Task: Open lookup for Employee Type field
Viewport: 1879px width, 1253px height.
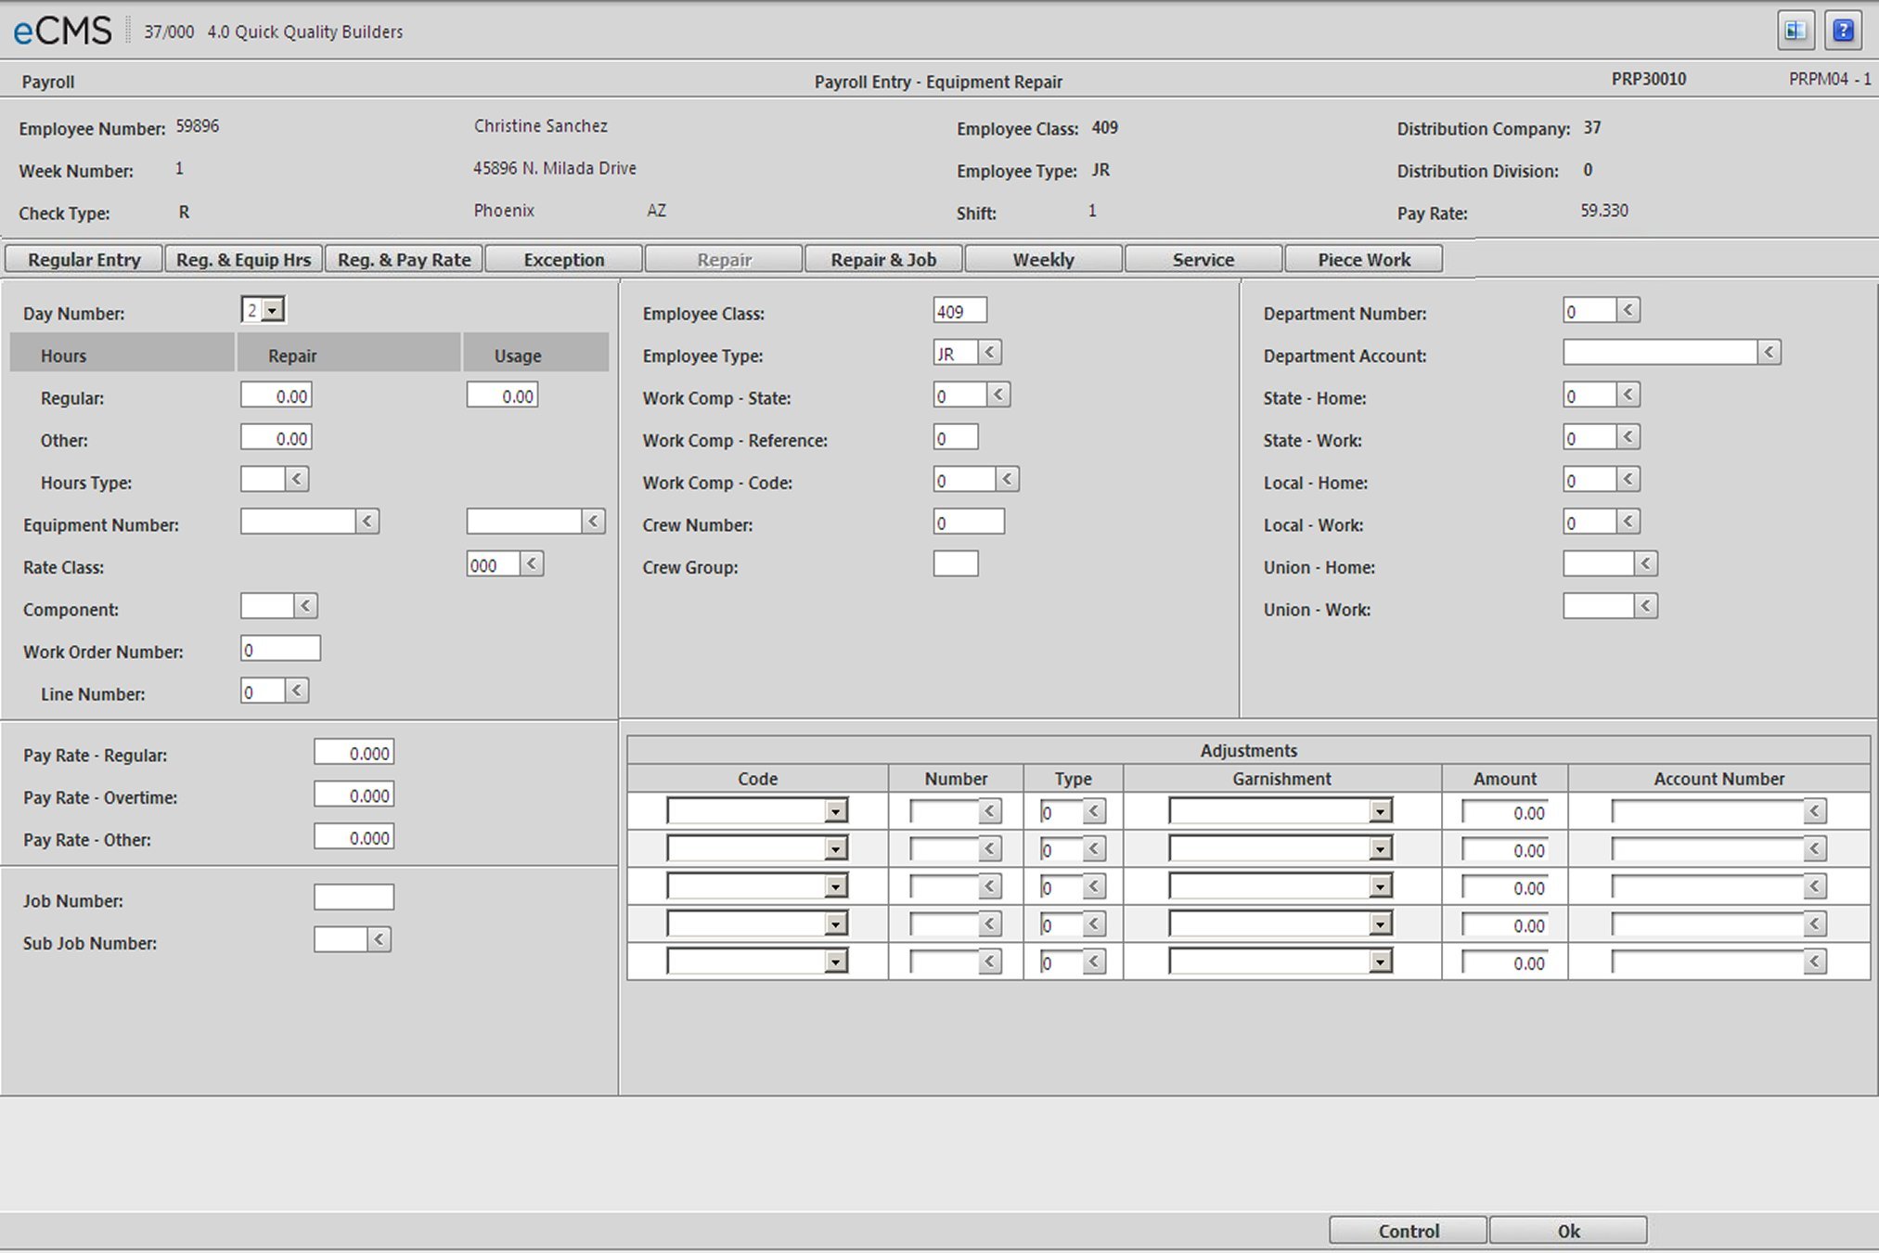Action: [x=990, y=353]
